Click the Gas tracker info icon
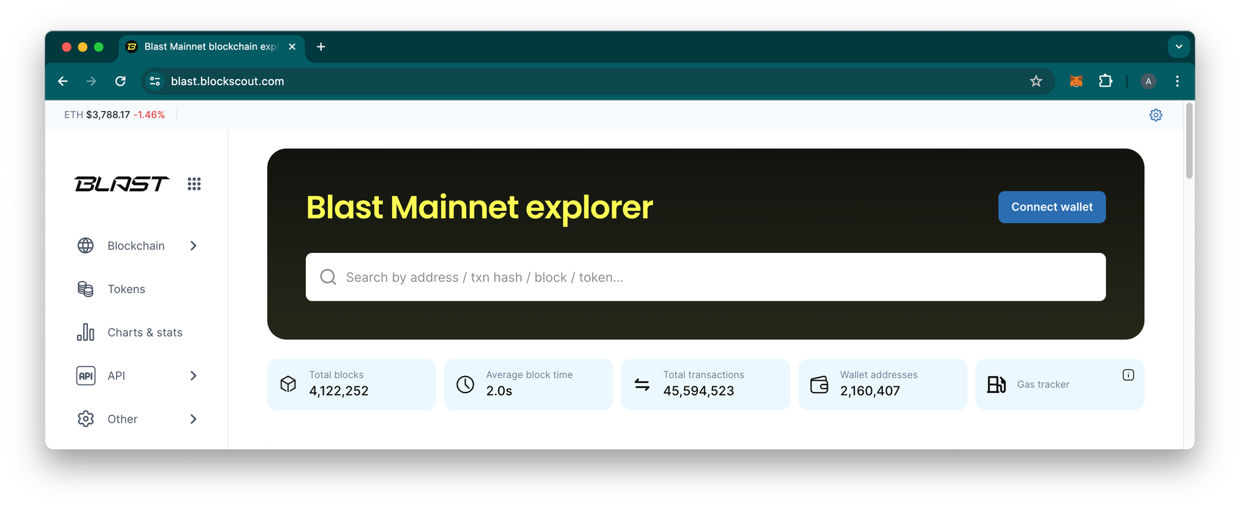Screen dimensions: 1240x509 click(1128, 374)
